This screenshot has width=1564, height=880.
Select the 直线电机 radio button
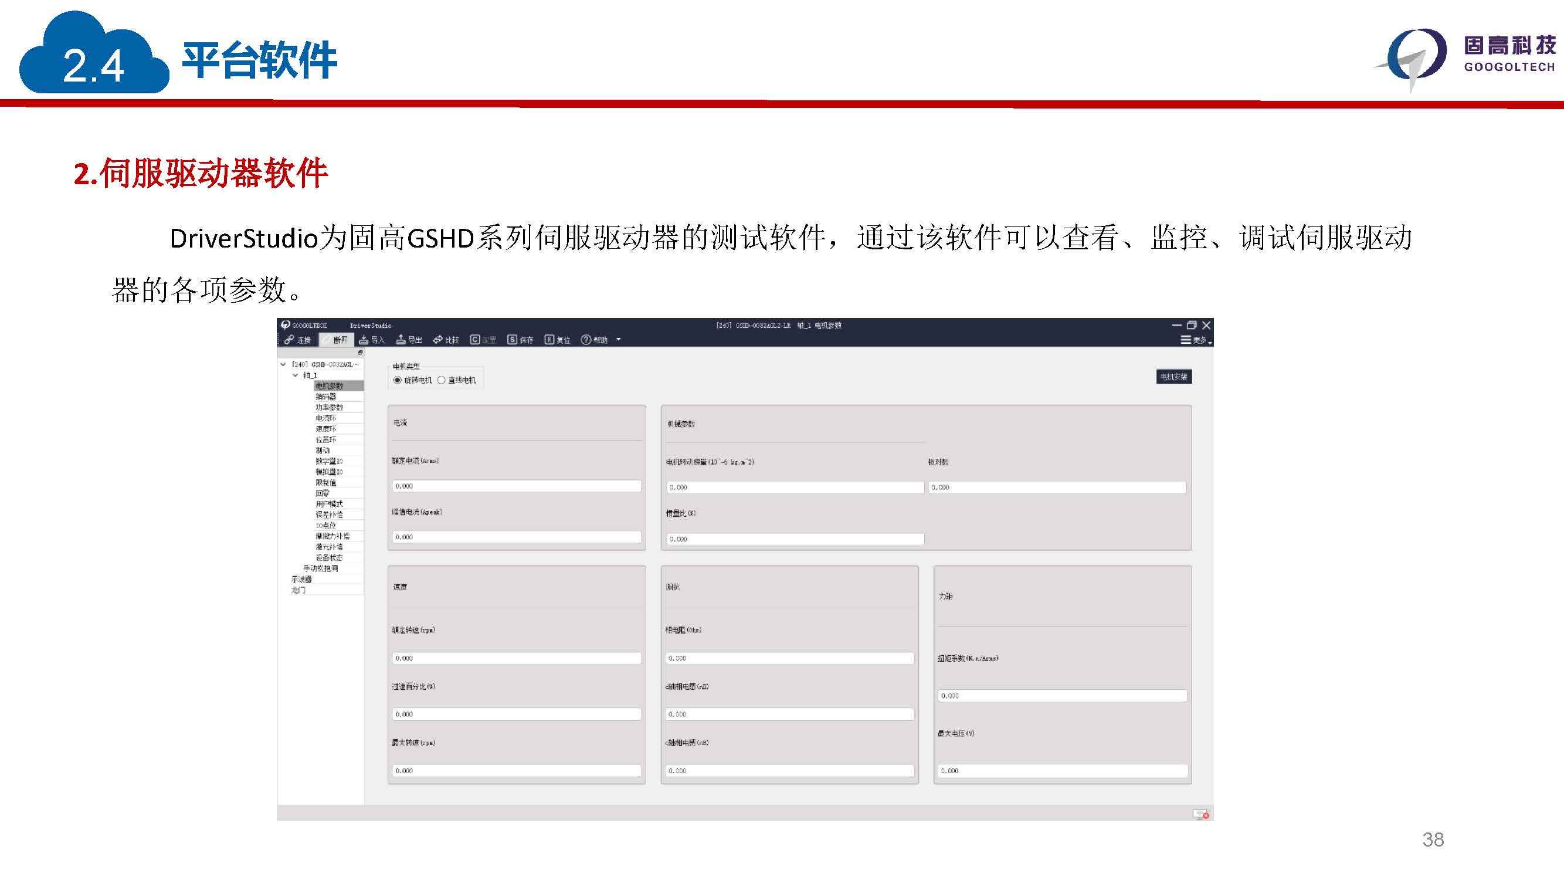tap(442, 380)
